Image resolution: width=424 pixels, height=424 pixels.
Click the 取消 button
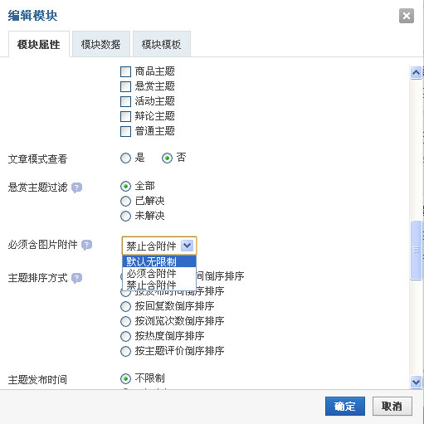click(x=392, y=407)
